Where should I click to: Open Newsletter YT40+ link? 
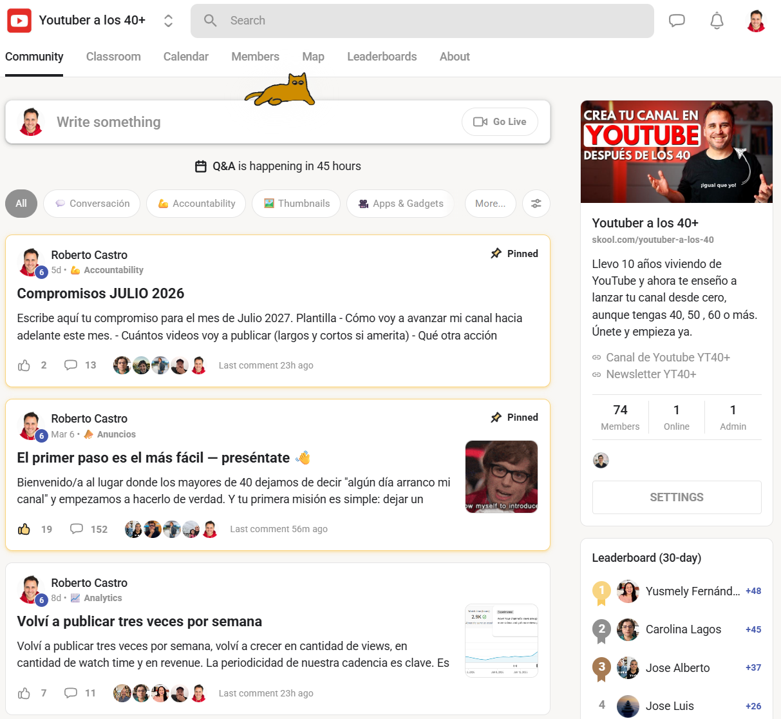645,374
